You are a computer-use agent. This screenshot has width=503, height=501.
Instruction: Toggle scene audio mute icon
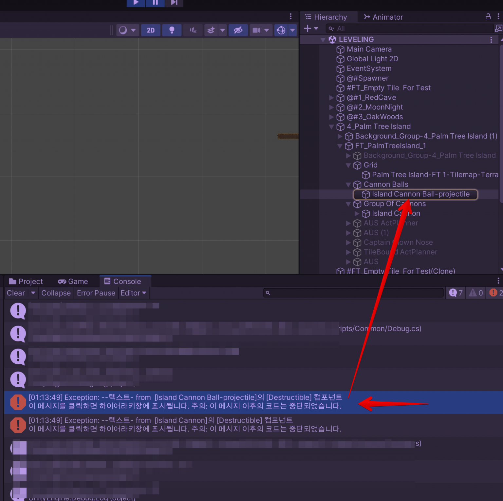click(193, 30)
